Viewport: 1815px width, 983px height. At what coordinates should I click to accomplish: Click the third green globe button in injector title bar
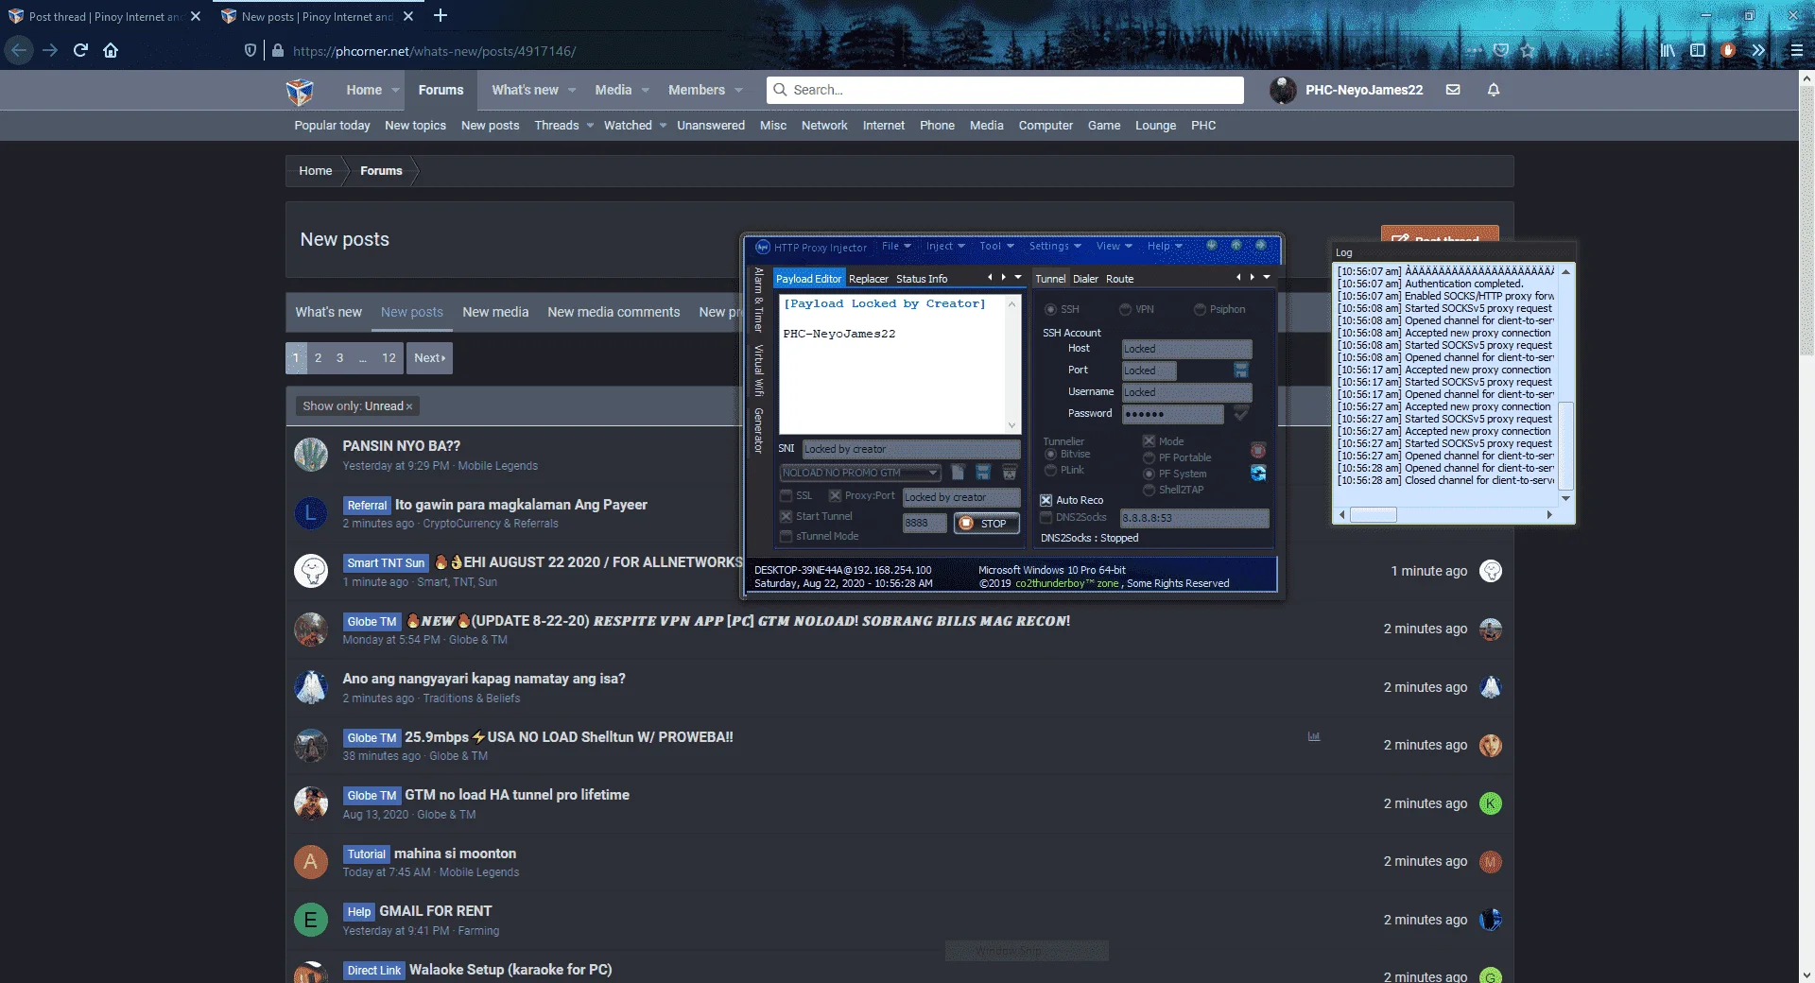[1260, 245]
